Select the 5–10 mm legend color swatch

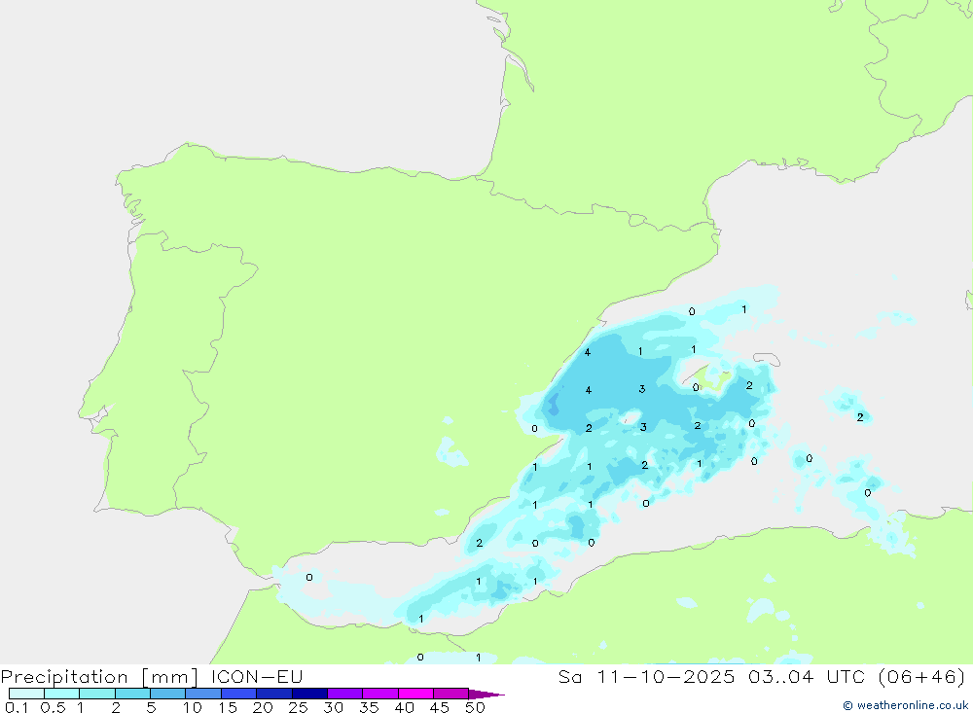[x=167, y=694]
